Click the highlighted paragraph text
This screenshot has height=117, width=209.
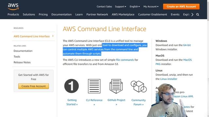(x=105, y=49)
